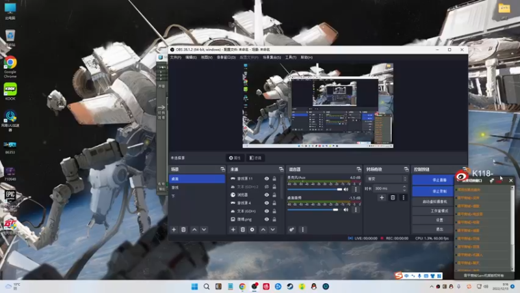This screenshot has height=293, width=520.
Task: Mute the 麦克风/Aux speaker icon
Action: tap(346, 189)
